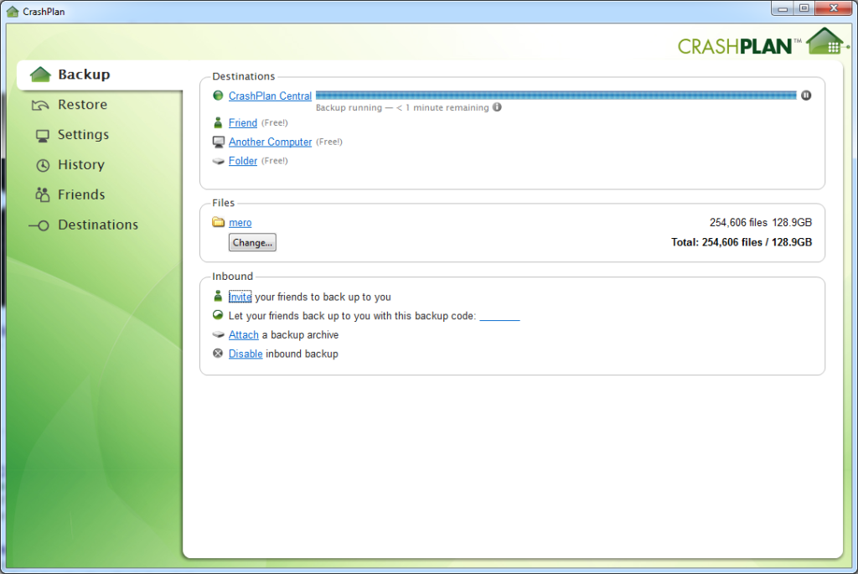The height and width of the screenshot is (574, 858).
Task: Click the Change... button
Action: pos(252,242)
